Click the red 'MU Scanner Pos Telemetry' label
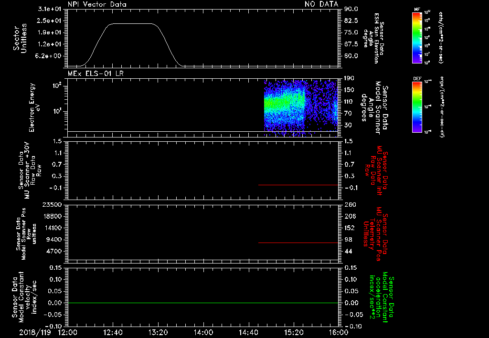The height and width of the screenshot is (338, 489). pyautogui.click(x=375, y=234)
